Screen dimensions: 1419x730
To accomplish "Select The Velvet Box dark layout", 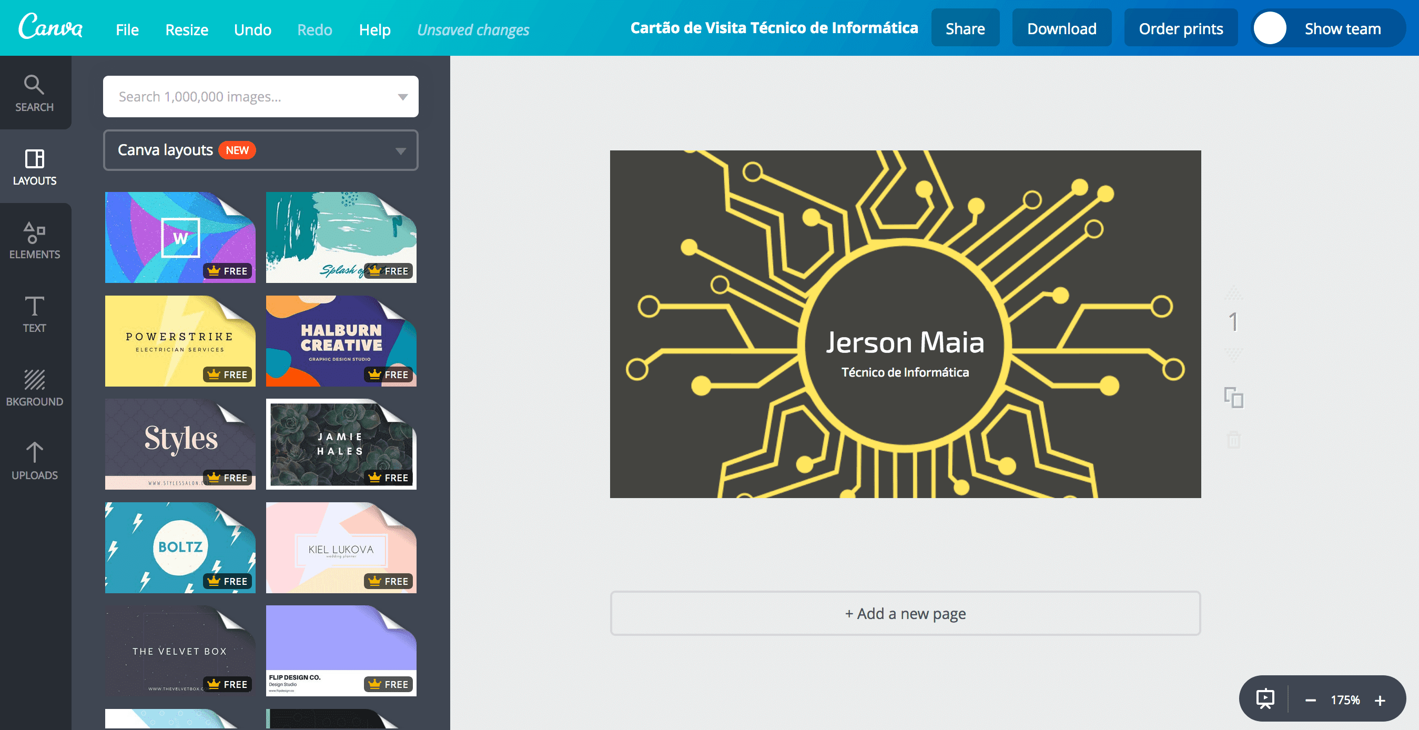I will (x=180, y=650).
